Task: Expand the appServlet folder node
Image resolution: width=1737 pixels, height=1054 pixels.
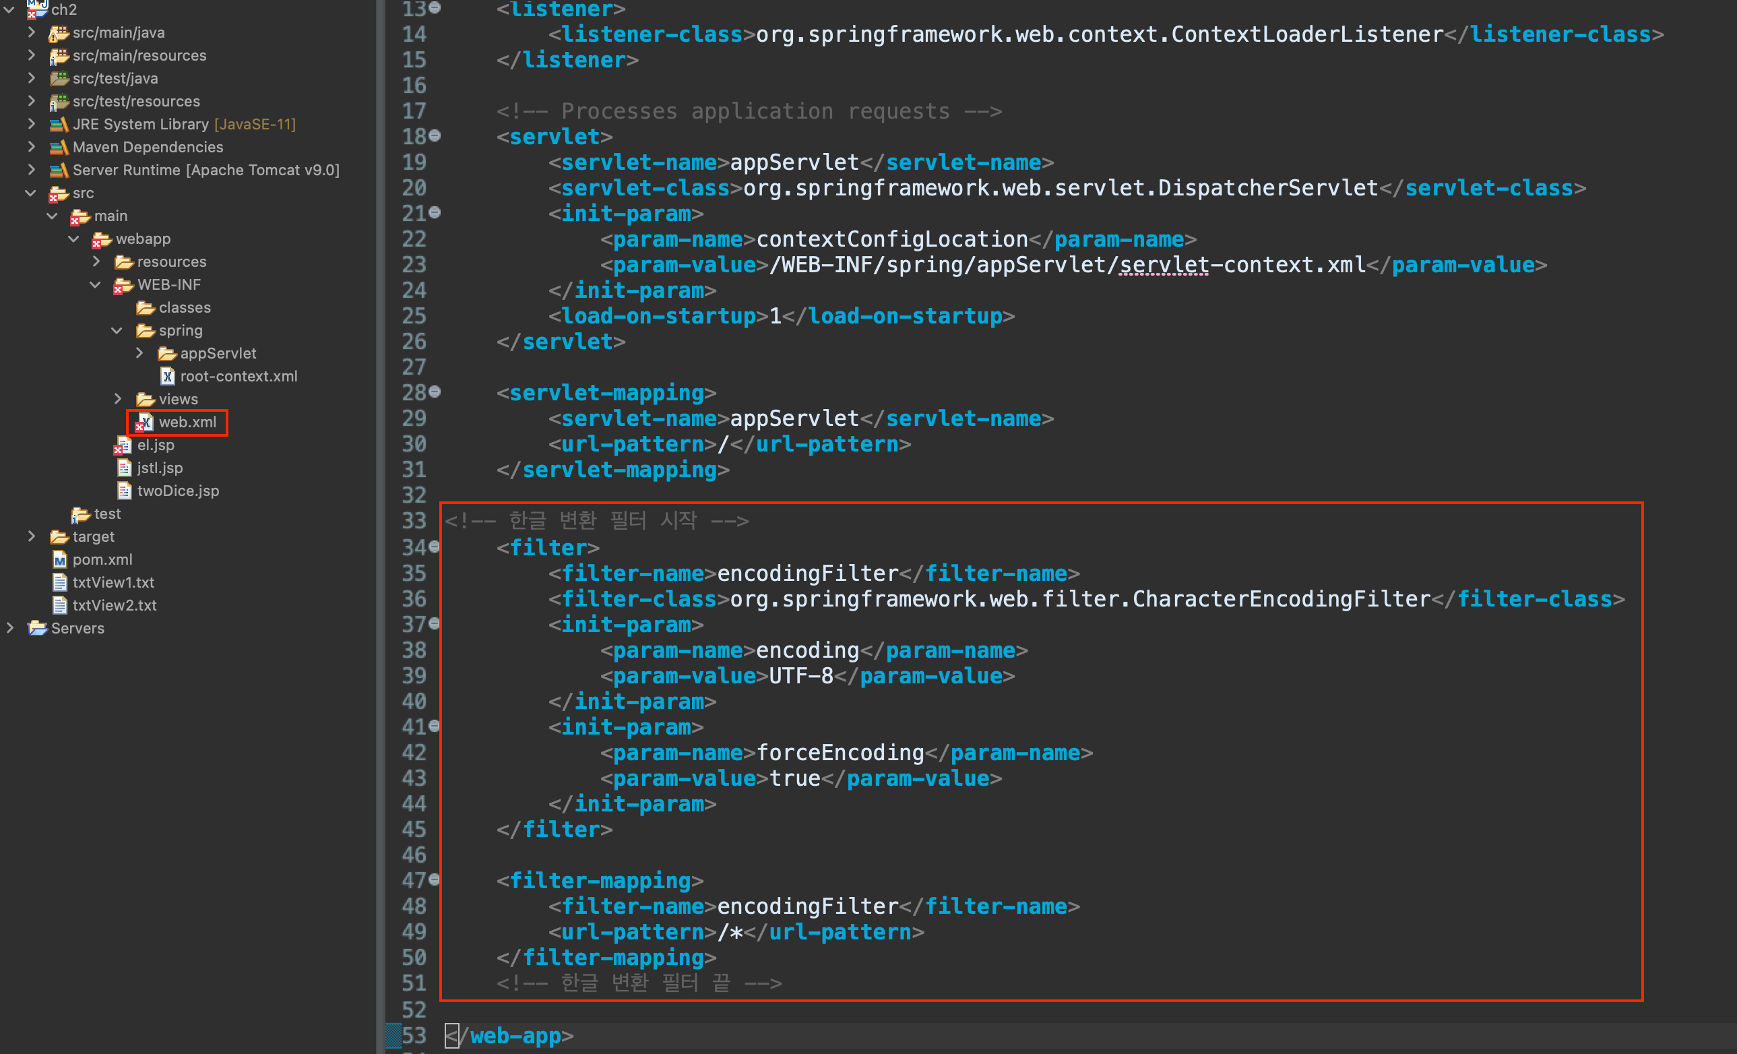Action: (x=139, y=353)
